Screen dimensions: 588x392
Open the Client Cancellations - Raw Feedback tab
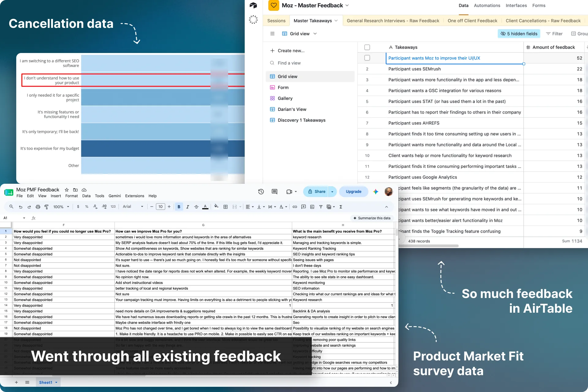pyautogui.click(x=543, y=21)
